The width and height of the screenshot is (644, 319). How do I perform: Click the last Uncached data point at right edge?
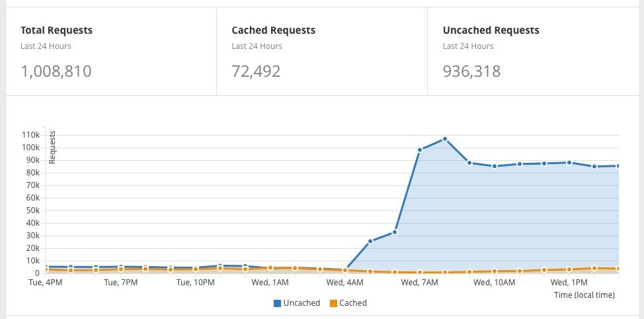point(619,166)
